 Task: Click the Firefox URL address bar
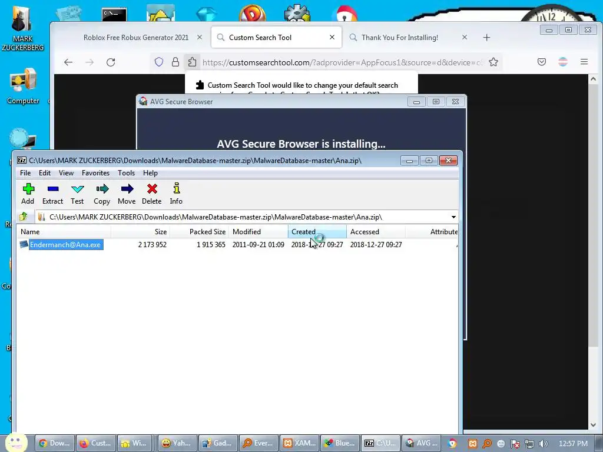click(x=342, y=62)
